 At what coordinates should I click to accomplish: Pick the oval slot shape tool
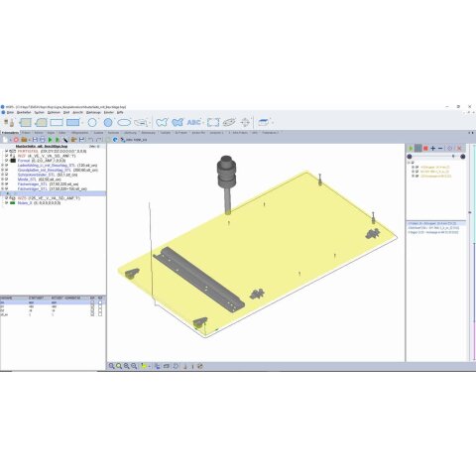pyautogui.click(x=124, y=123)
